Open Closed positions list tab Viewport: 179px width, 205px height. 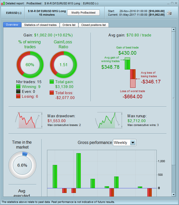(x=93, y=25)
